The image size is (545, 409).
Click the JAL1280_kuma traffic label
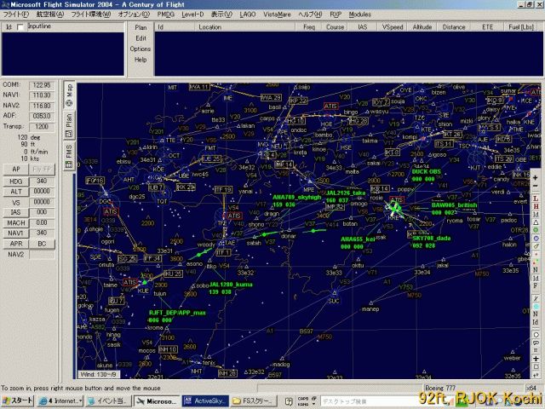point(232,285)
